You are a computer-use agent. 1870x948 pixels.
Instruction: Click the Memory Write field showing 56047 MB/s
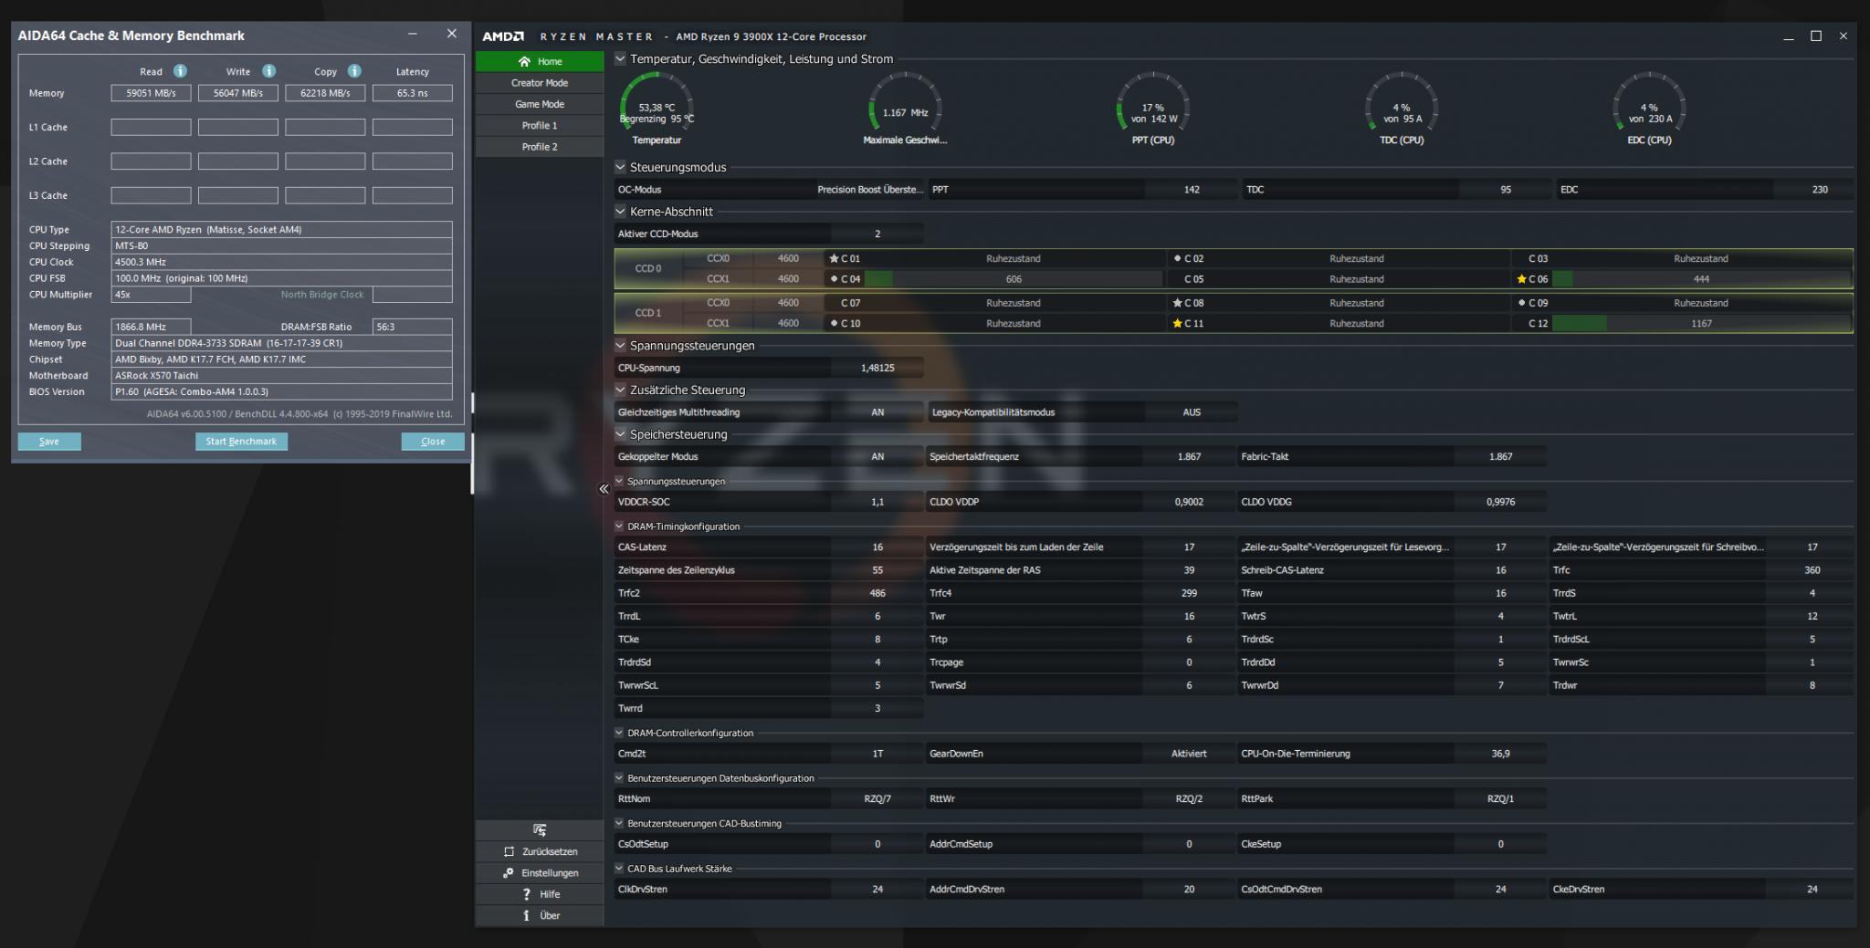point(238,93)
